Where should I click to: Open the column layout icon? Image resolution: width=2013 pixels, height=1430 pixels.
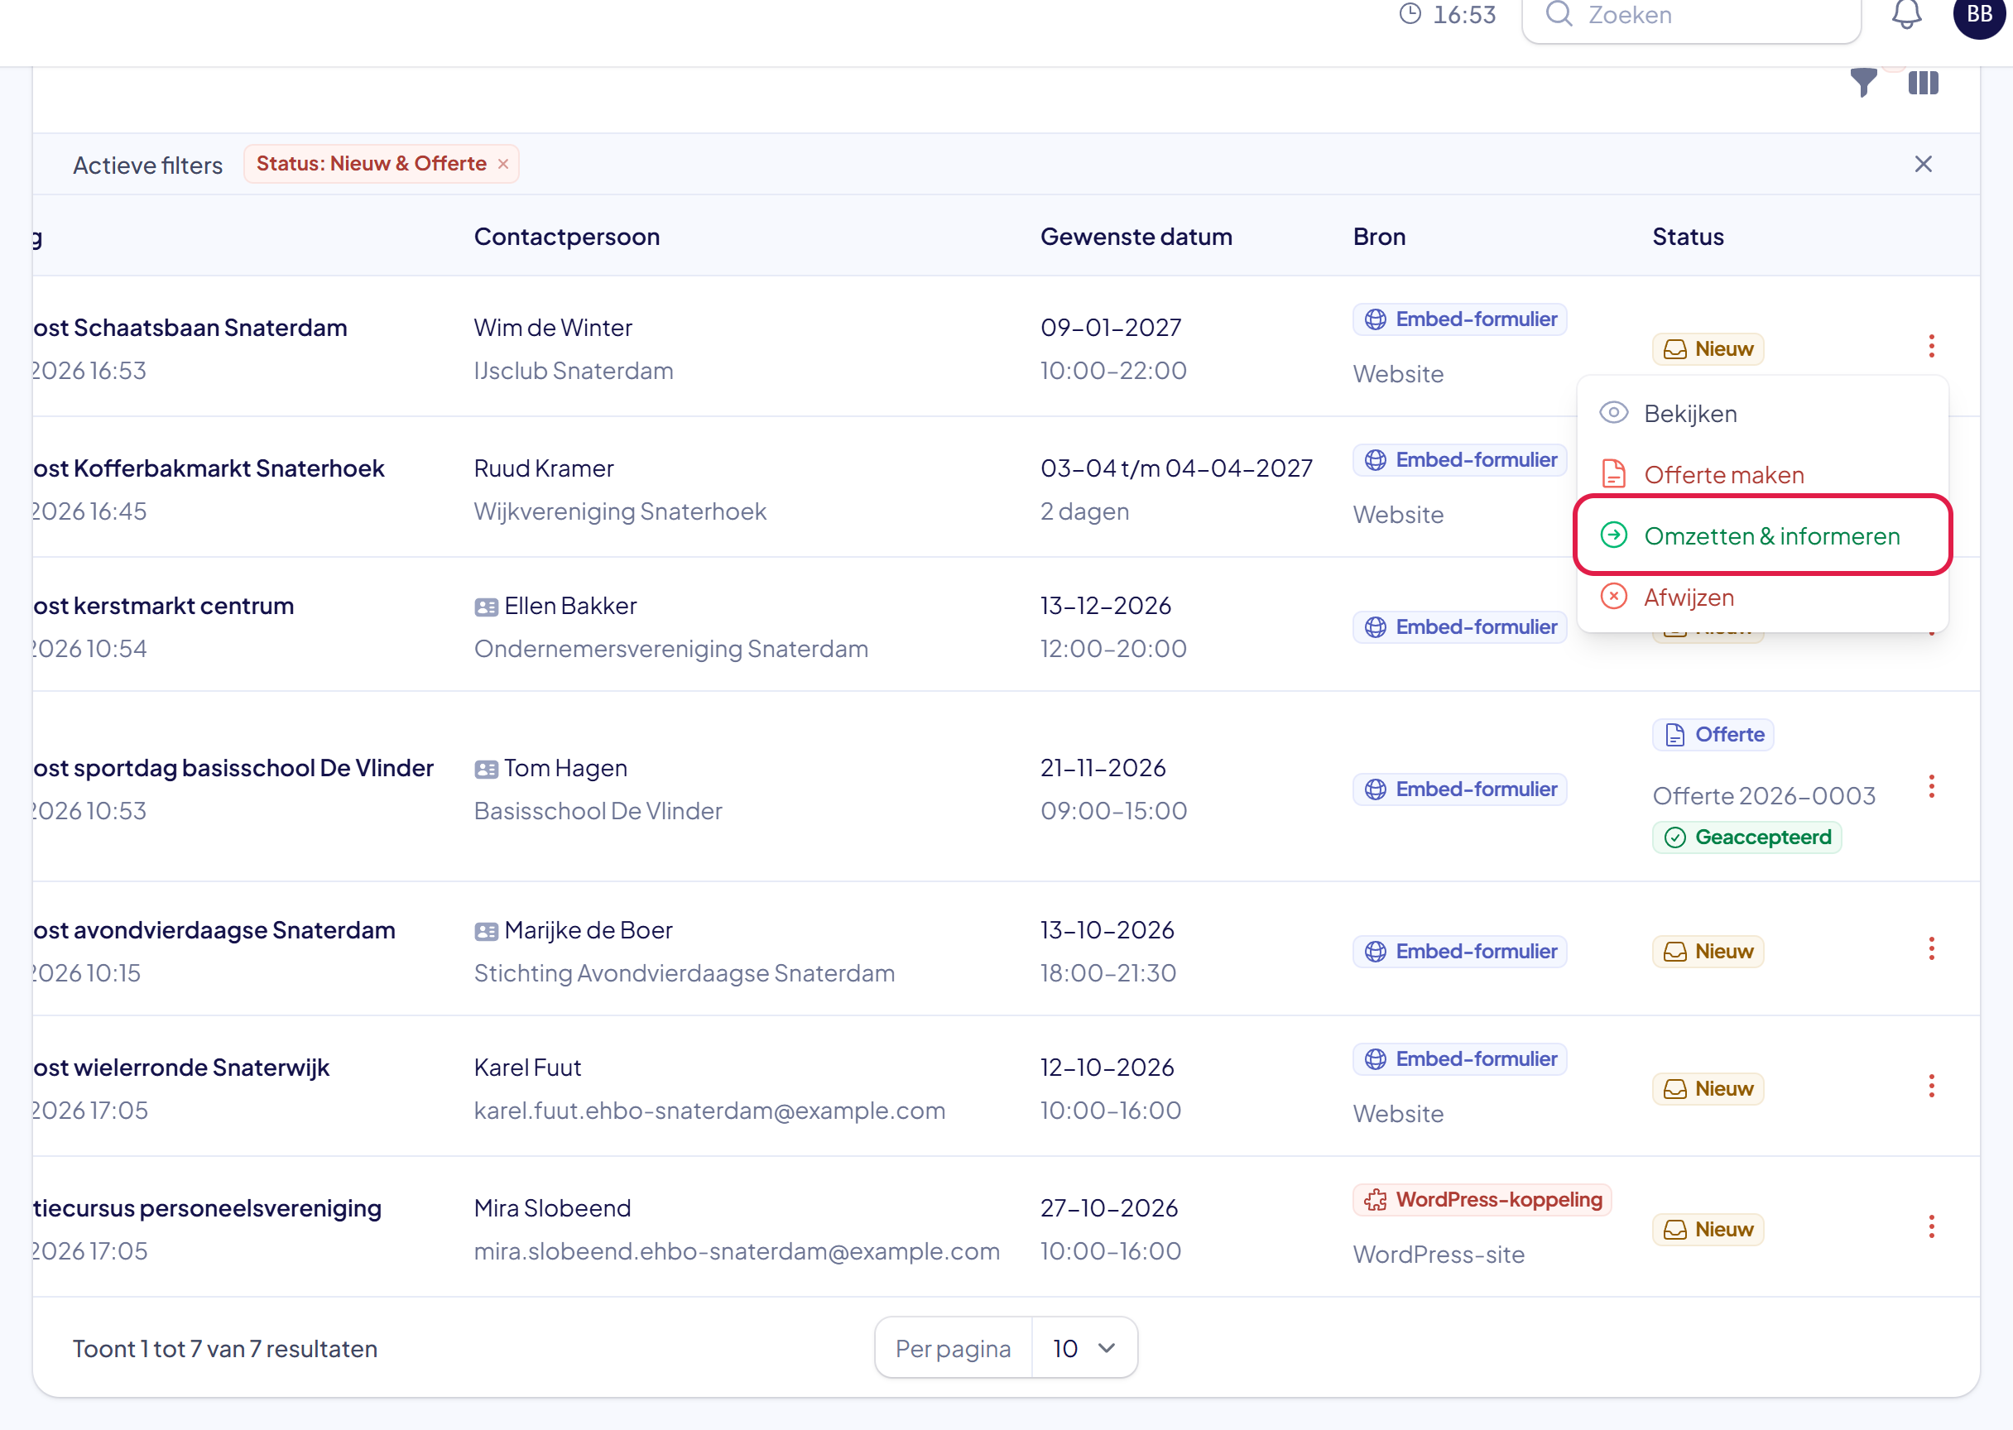coord(1923,83)
